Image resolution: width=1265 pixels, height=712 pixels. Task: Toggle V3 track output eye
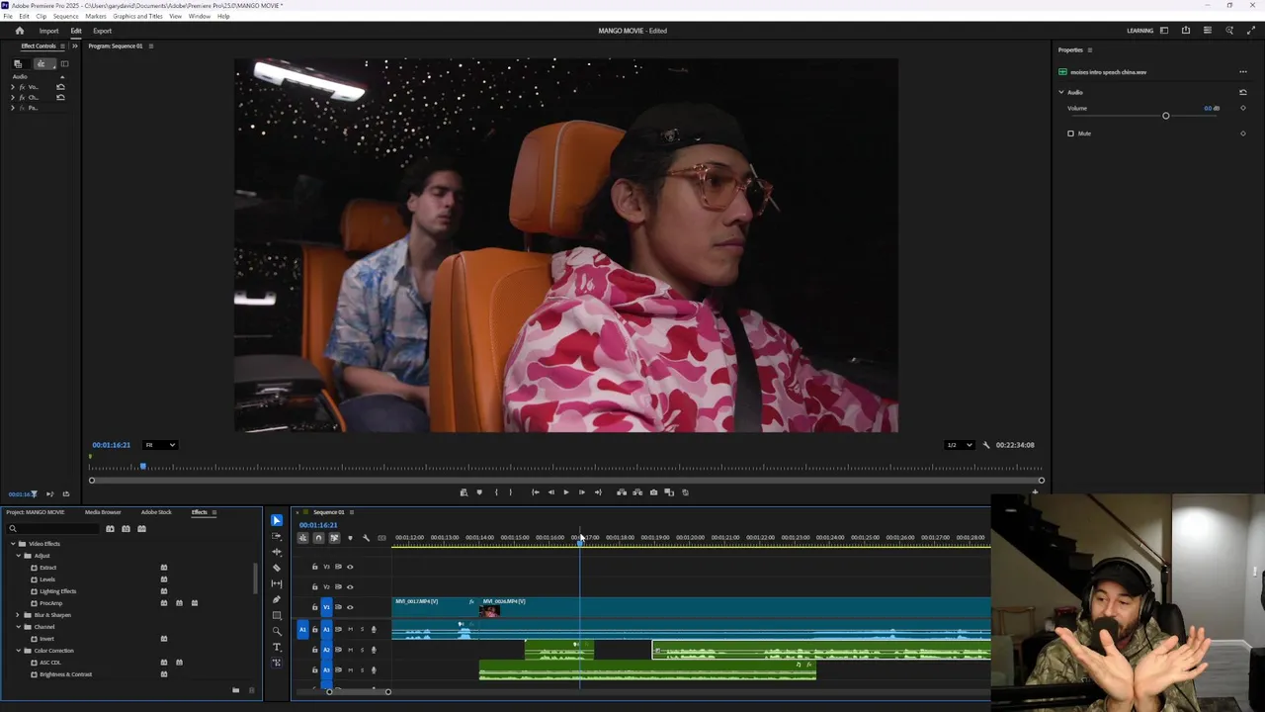tap(350, 567)
